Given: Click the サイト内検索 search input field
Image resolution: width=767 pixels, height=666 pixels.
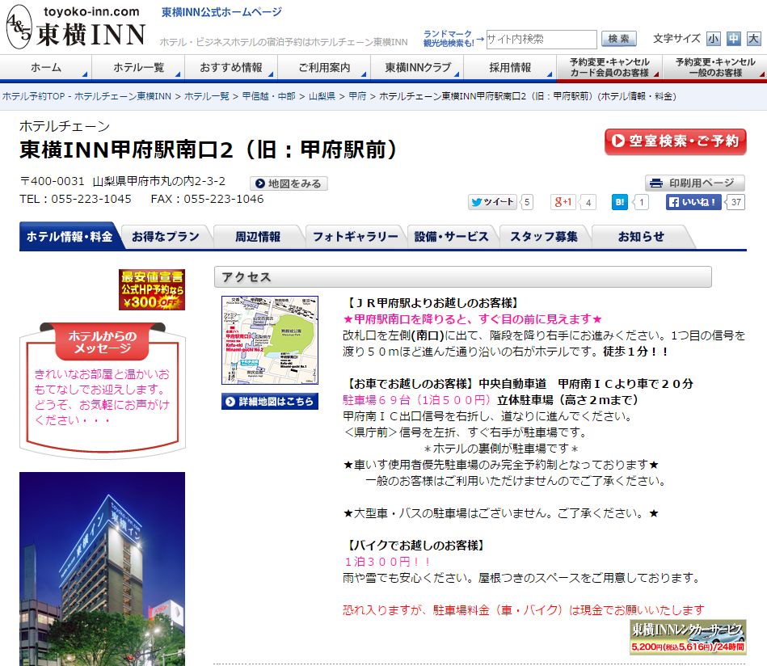Looking at the screenshot, I should point(541,39).
